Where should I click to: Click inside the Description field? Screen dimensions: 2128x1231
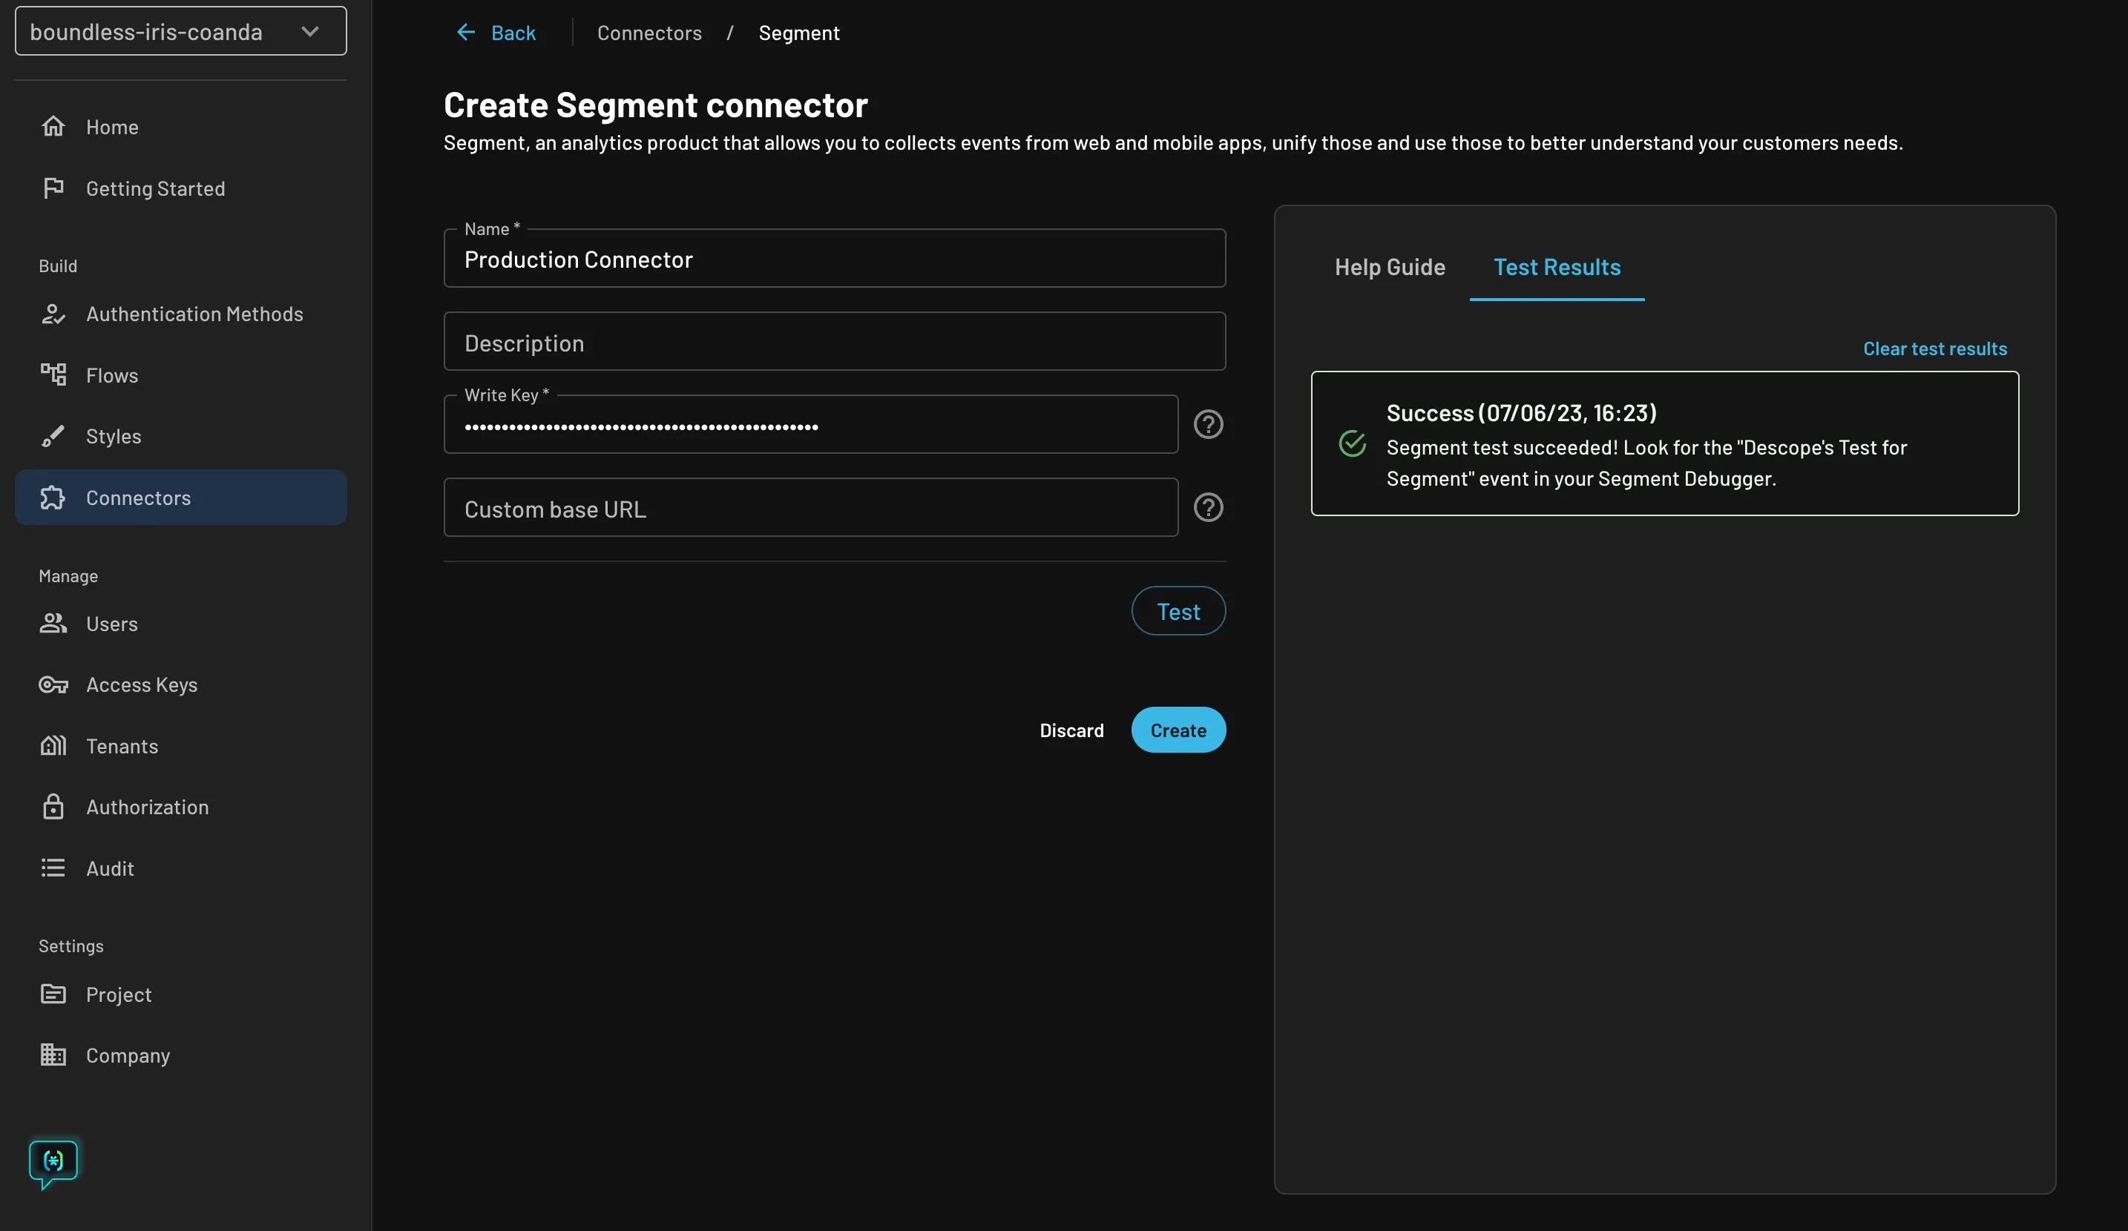834,342
